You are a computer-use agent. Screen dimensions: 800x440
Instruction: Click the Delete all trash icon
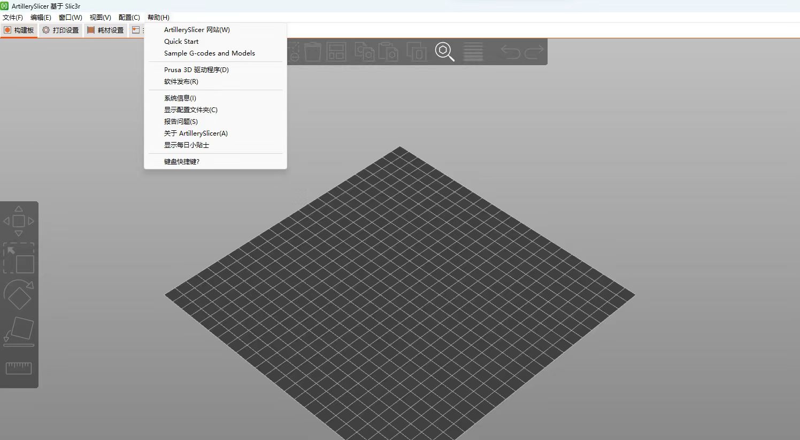313,52
